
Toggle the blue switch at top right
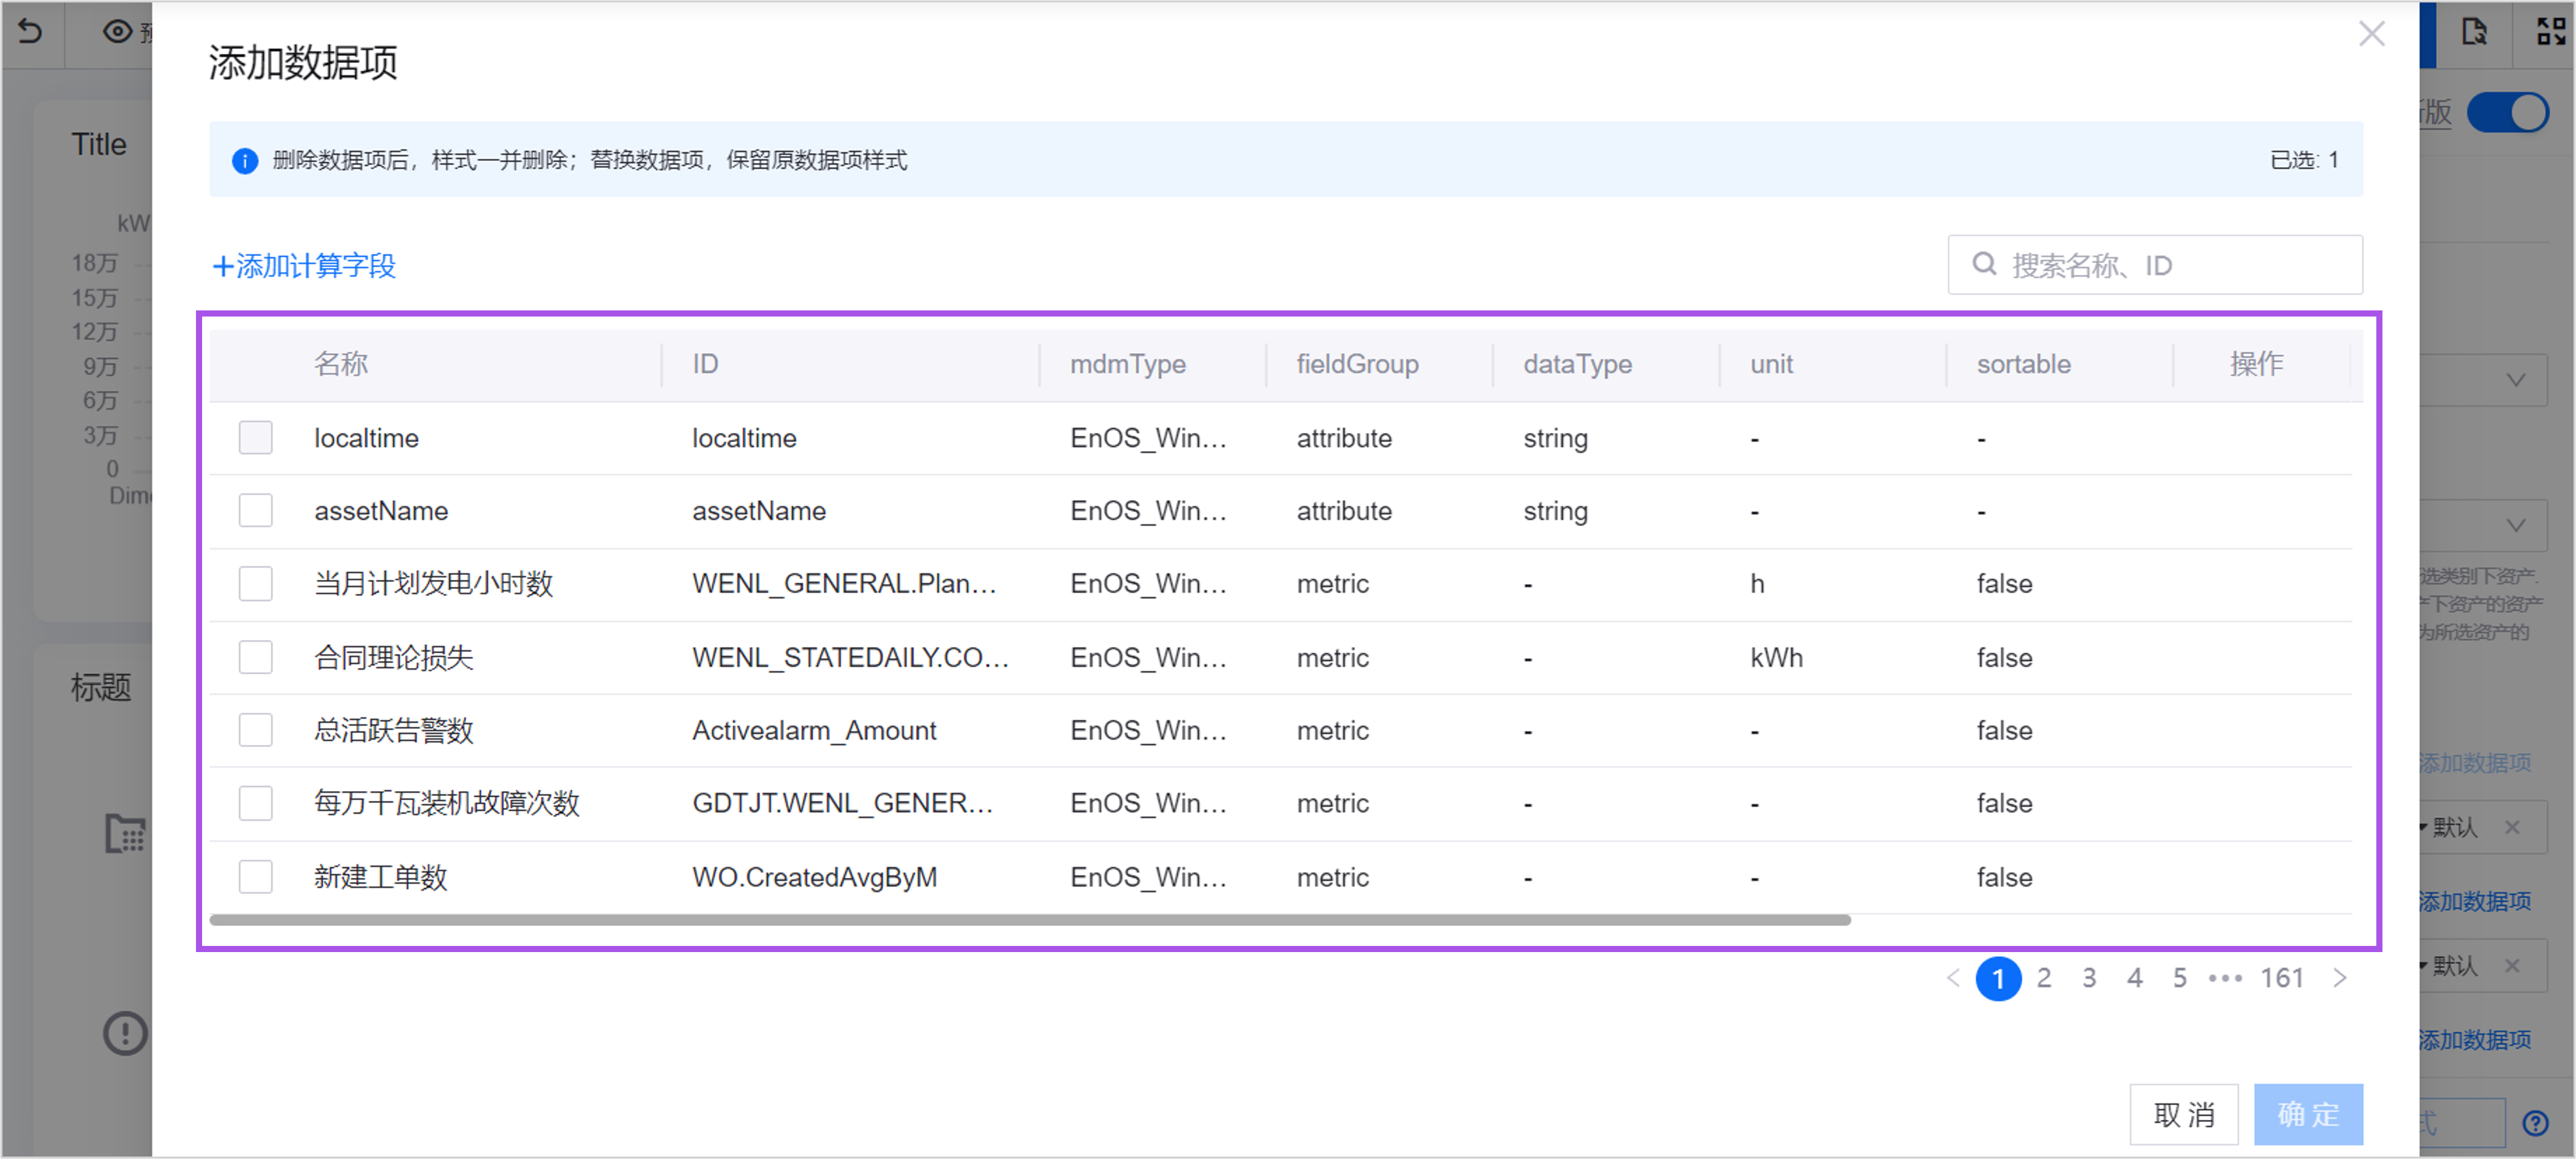2507,112
